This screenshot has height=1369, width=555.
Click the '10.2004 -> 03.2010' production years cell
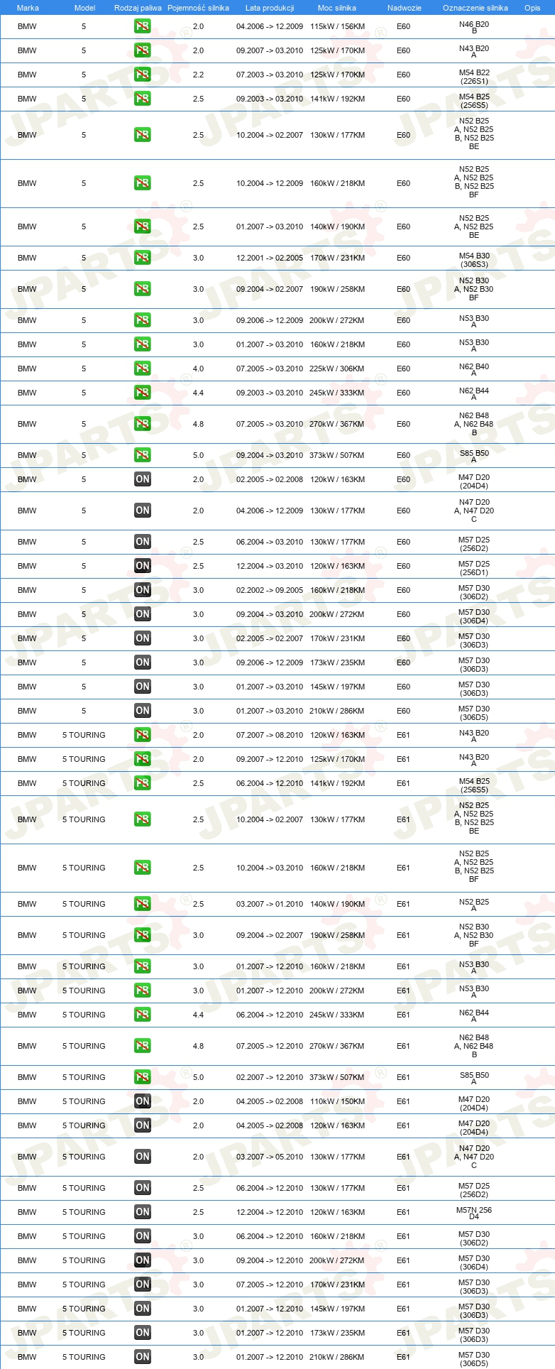[270, 868]
